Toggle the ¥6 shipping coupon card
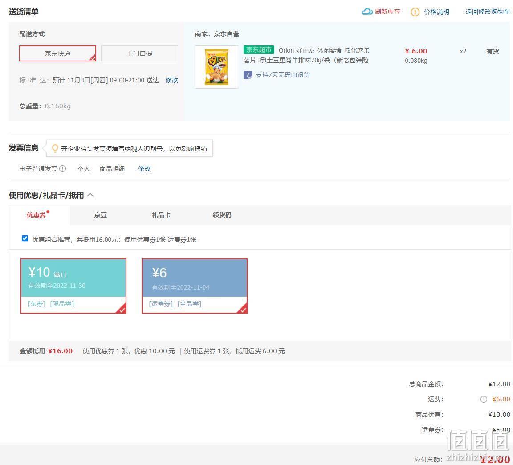This screenshot has height=465, width=513. [194, 286]
